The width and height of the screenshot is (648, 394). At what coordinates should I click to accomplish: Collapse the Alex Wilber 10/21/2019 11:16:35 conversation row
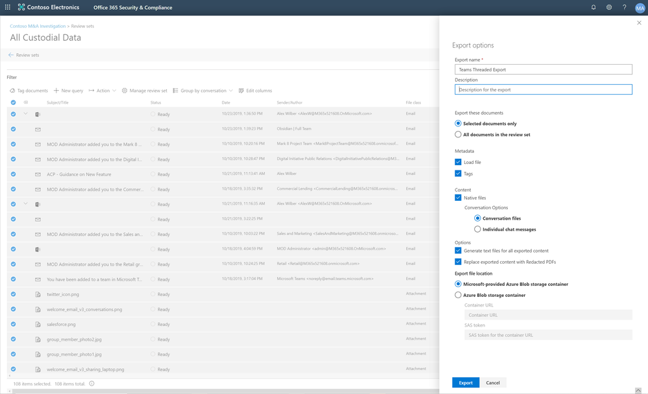pyautogui.click(x=26, y=203)
